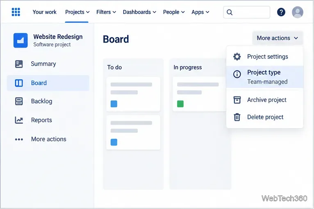Click green label on In progress card

coord(180,104)
